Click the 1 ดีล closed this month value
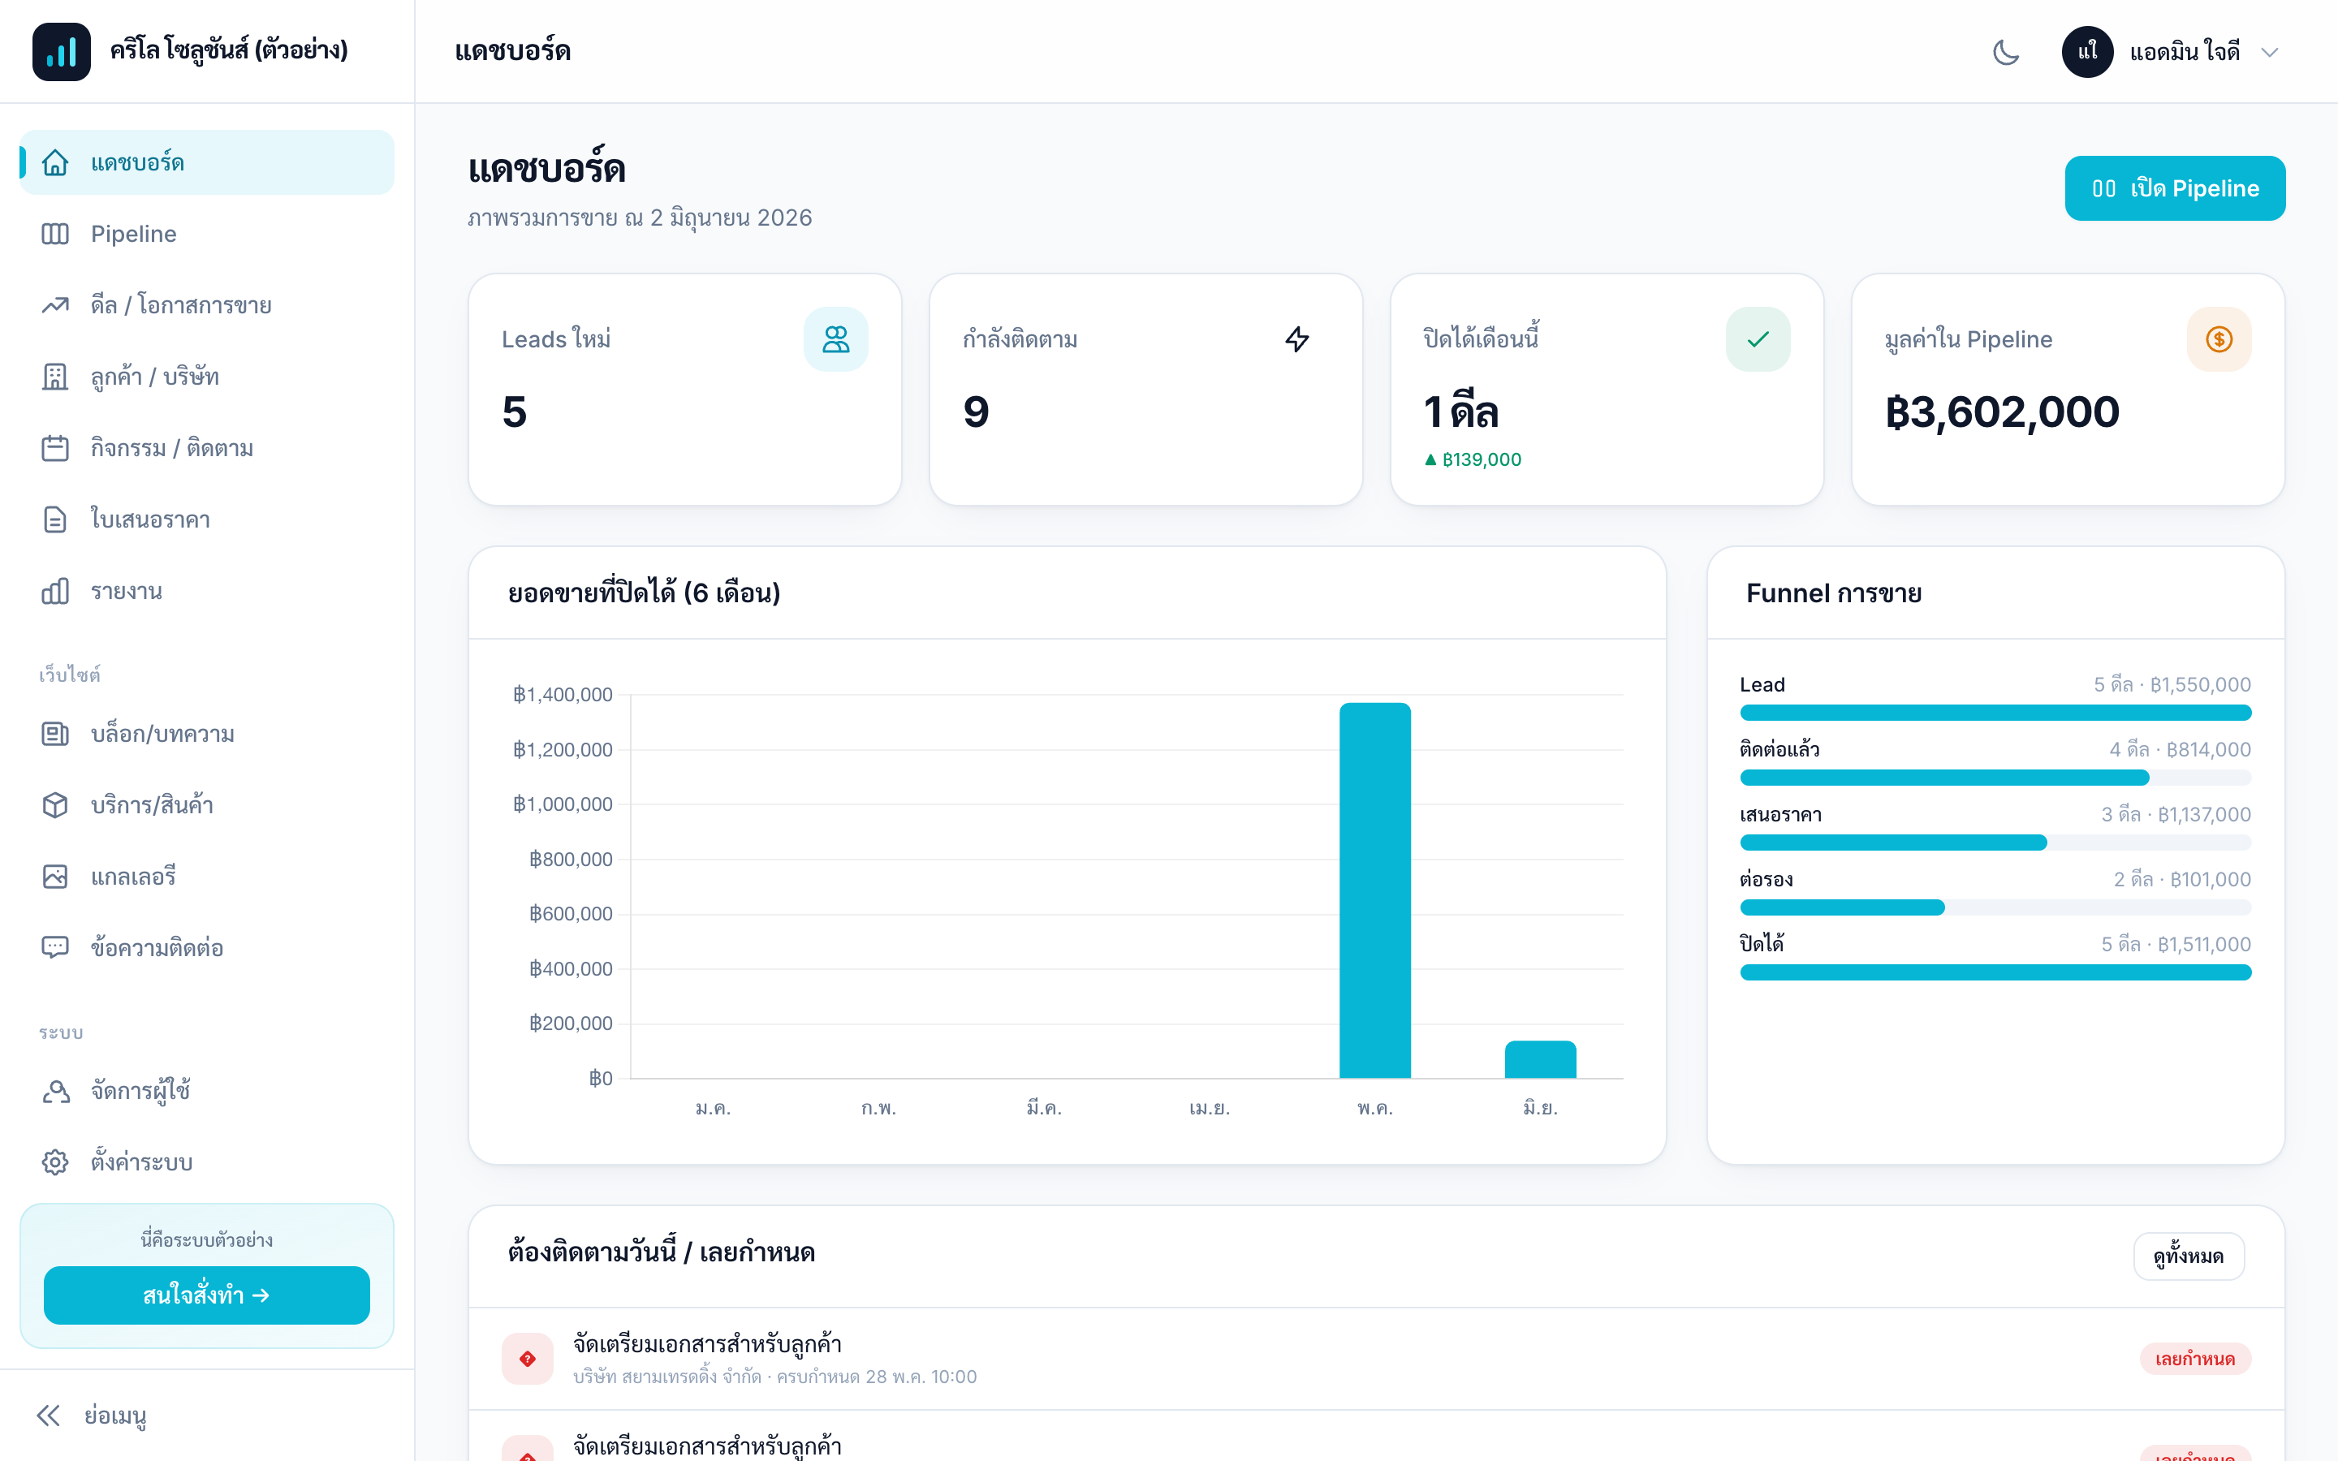The width and height of the screenshot is (2338, 1461). [x=1460, y=412]
